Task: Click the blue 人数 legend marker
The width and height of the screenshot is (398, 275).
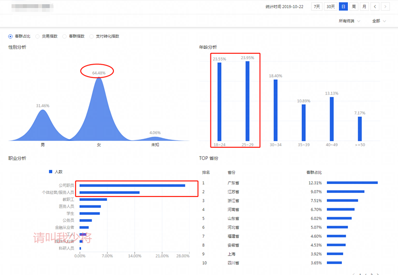Action: point(51,172)
